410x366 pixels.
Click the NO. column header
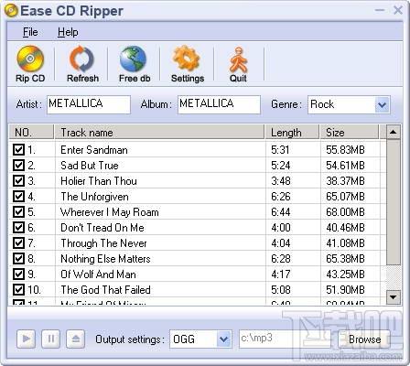point(31,132)
